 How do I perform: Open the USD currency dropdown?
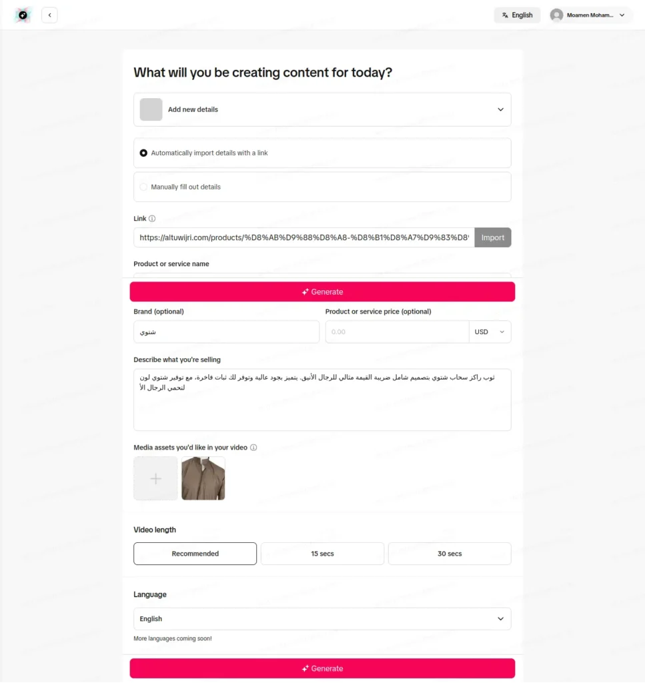pyautogui.click(x=490, y=332)
